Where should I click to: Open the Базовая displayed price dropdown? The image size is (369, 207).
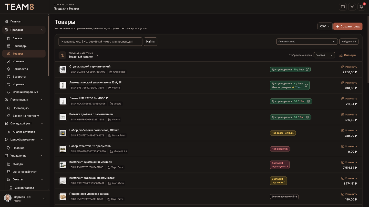point(324,55)
